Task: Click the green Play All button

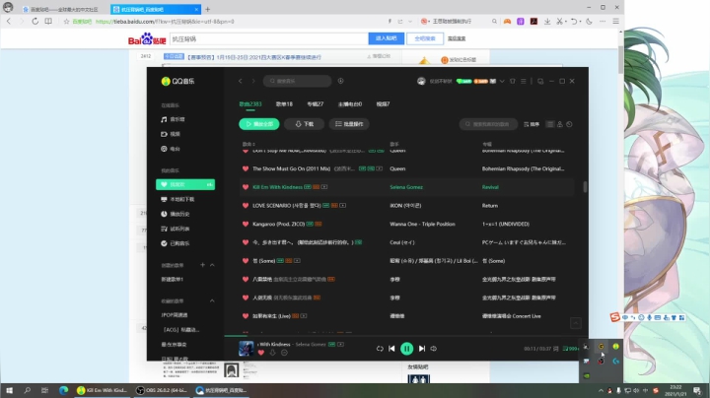Action: (x=259, y=124)
